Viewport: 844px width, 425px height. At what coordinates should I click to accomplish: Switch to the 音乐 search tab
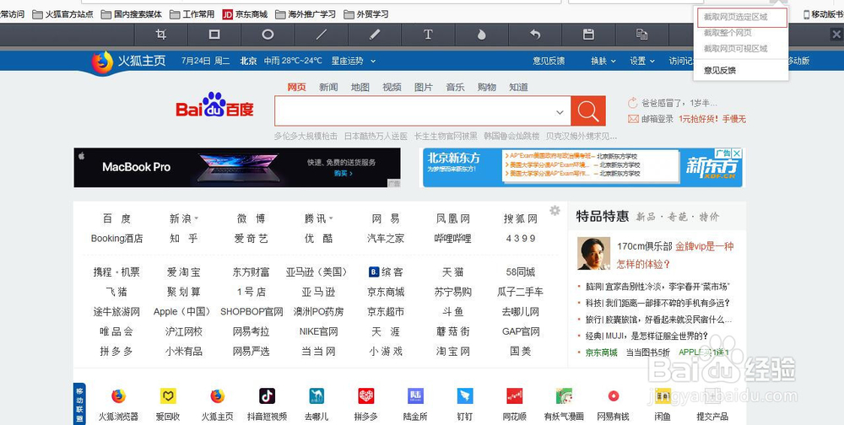coord(455,87)
